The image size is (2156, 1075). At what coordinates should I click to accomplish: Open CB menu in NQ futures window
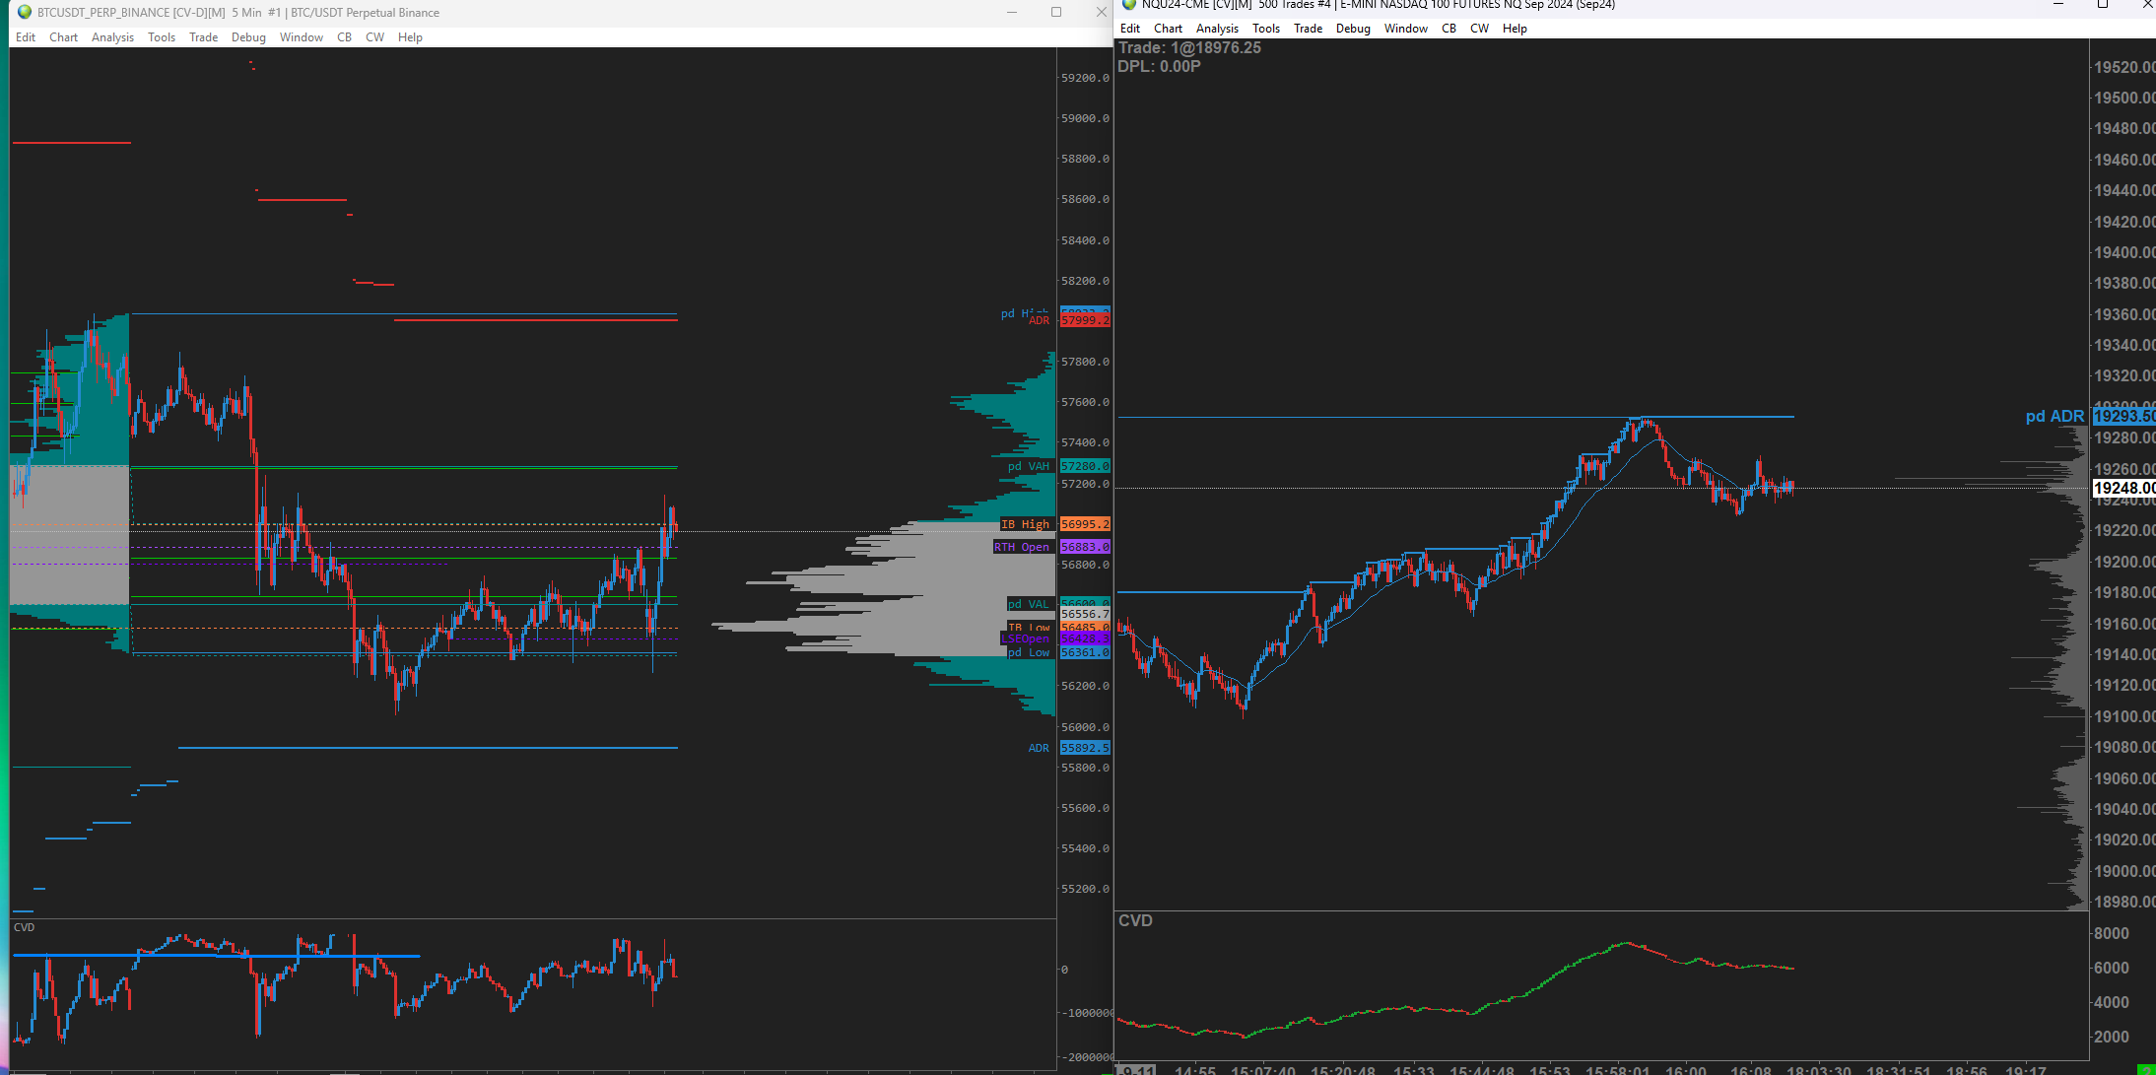(x=1449, y=29)
